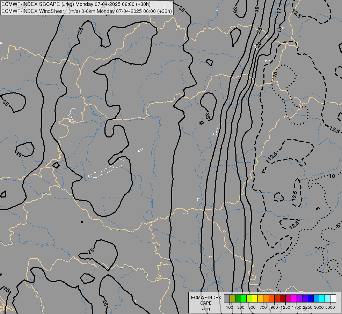The height and width of the screenshot is (314, 342).
Task: Click the 5000 value on legend scale
Action: coord(330,307)
